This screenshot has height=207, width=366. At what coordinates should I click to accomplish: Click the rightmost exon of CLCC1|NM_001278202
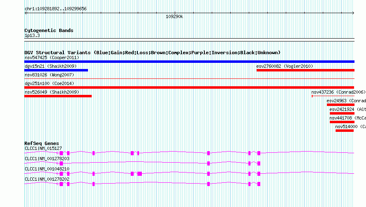point(259,184)
